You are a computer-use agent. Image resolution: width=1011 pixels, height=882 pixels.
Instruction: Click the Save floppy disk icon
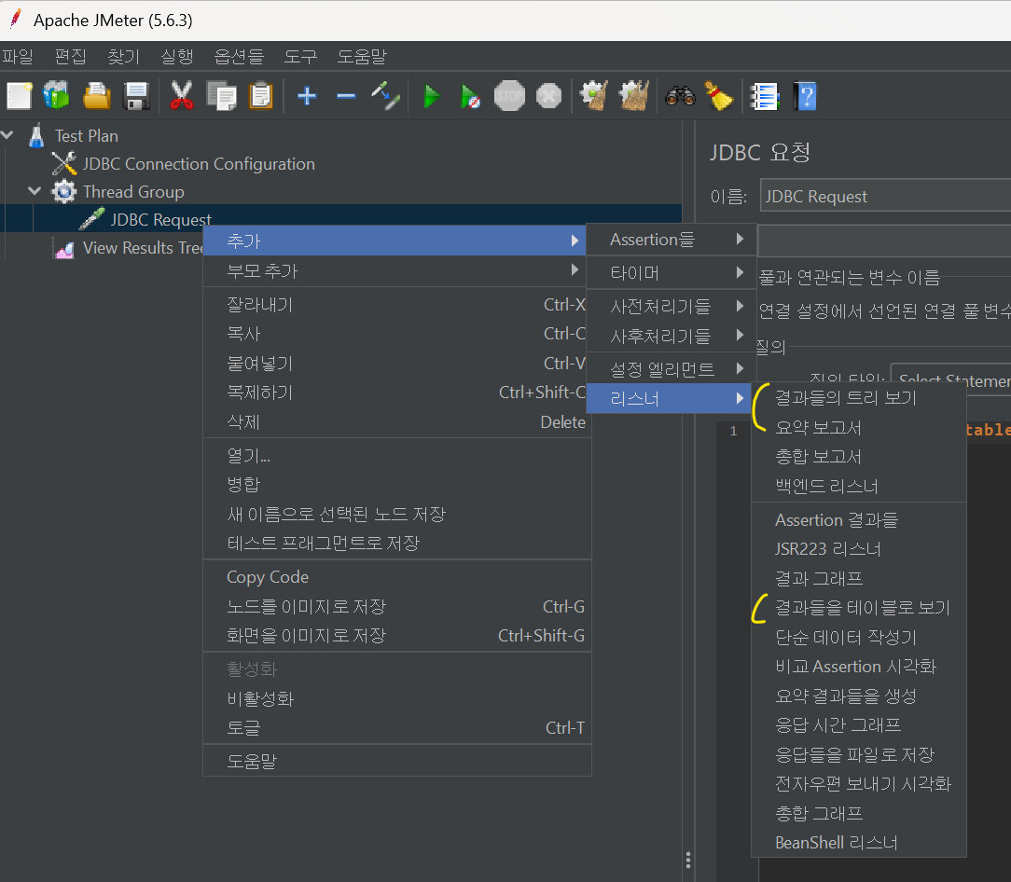tap(136, 97)
